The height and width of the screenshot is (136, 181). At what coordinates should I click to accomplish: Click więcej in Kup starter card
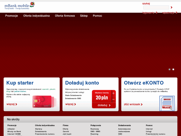pyautogui.click(x=12, y=104)
